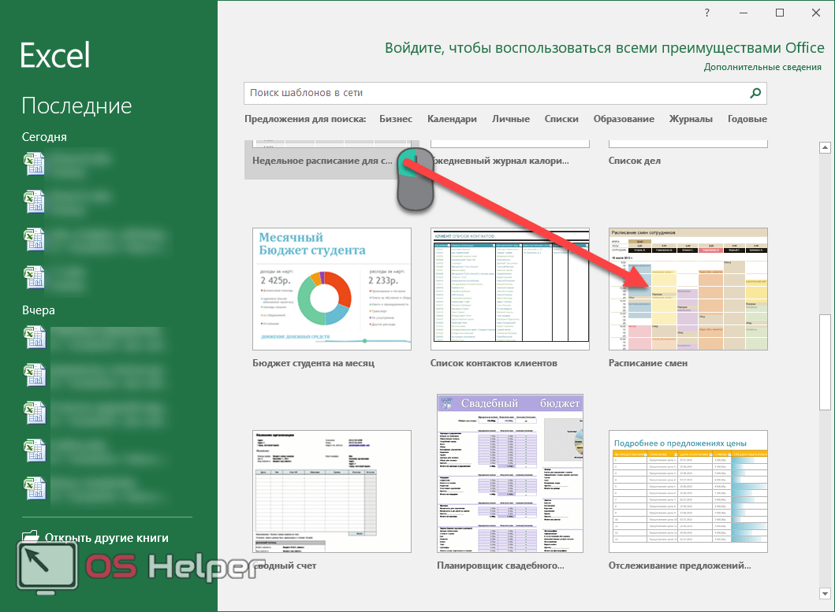
Task: Click the scroll up arrow of the template list
Action: click(x=825, y=147)
